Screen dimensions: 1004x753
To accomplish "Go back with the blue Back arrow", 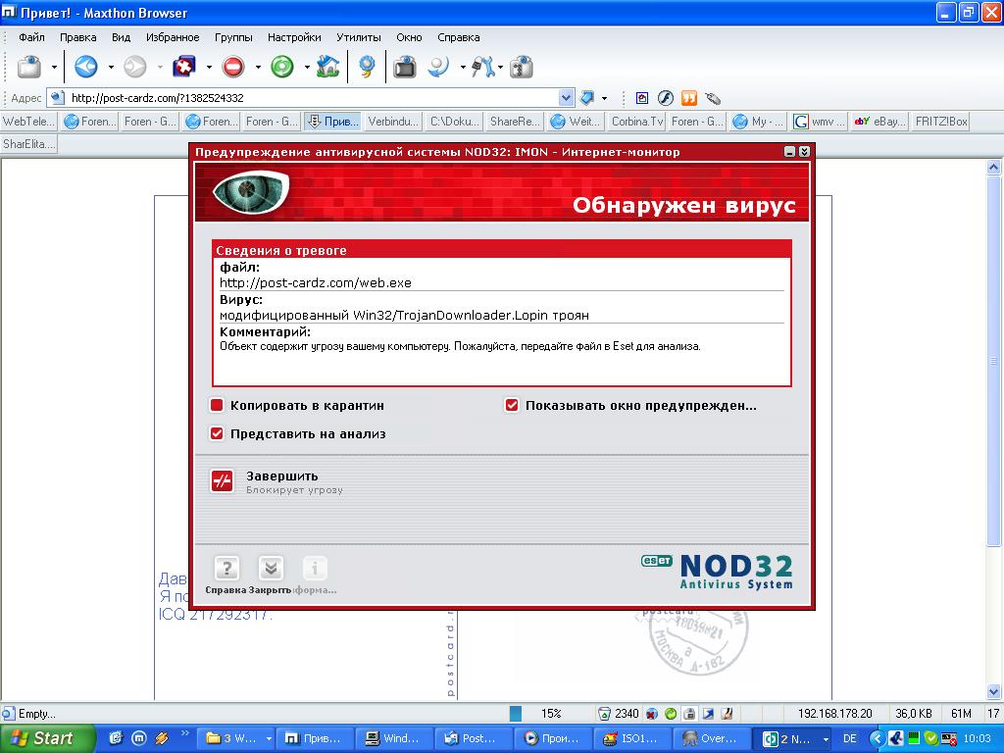I will (x=86, y=67).
